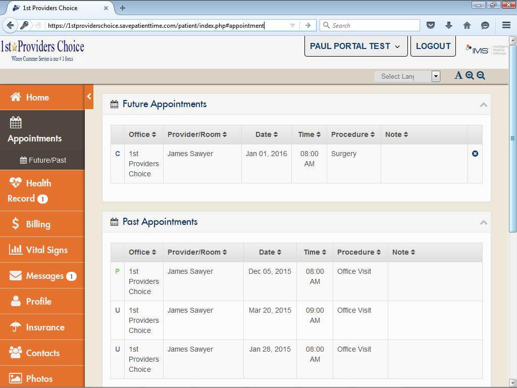Open the Firefox downloads arrow icon

pos(448,25)
